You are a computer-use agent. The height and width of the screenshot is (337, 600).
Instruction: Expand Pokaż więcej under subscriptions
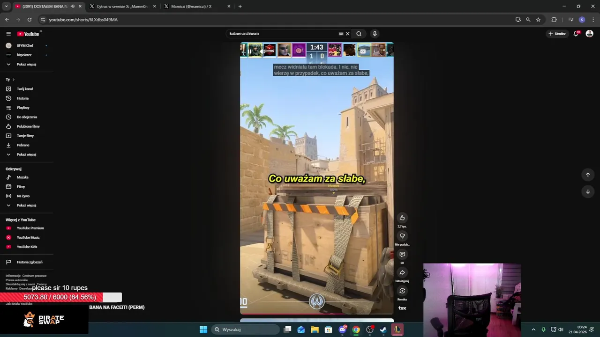click(x=26, y=64)
